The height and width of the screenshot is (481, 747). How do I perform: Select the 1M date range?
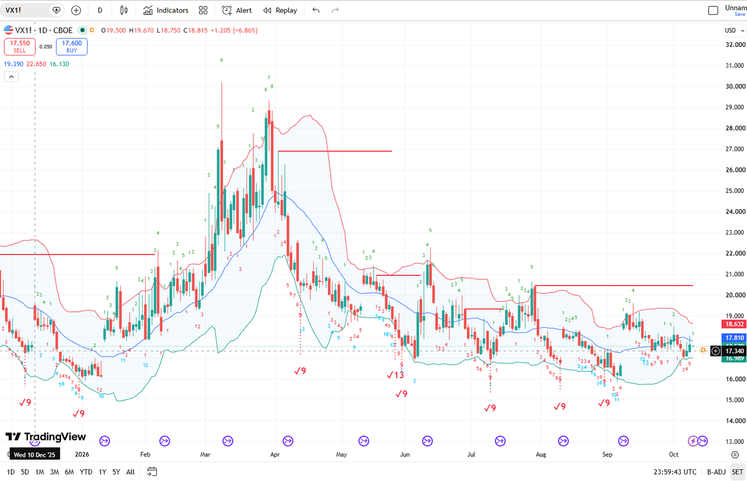coord(40,472)
